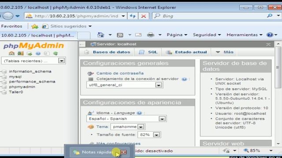Open the Español - Spanish language dropdown
Viewport: 282px width, 158px height.
162,119
